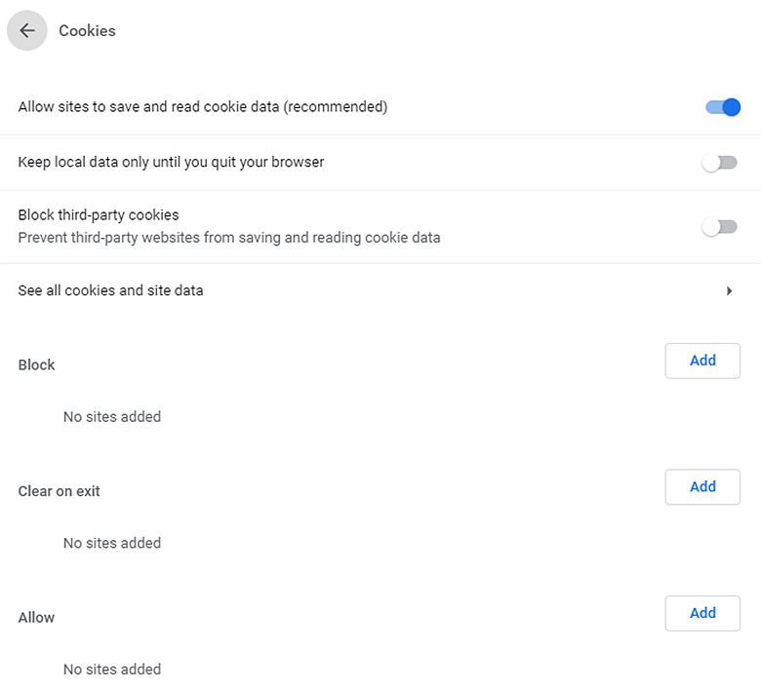
Task: Select the Clear on exit section heading
Action: (59, 491)
